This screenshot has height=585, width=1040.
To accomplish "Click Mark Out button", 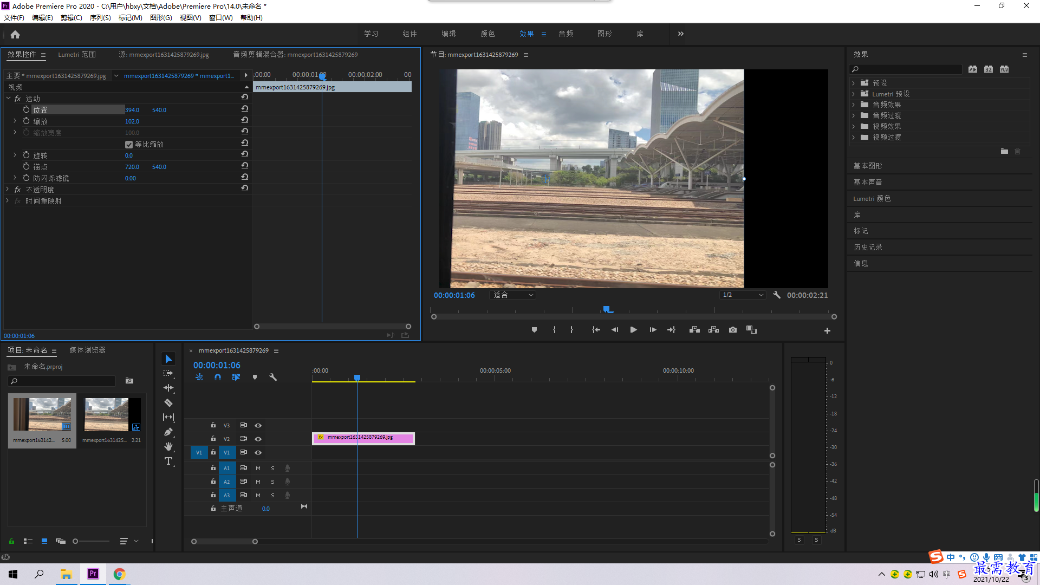I will (571, 330).
